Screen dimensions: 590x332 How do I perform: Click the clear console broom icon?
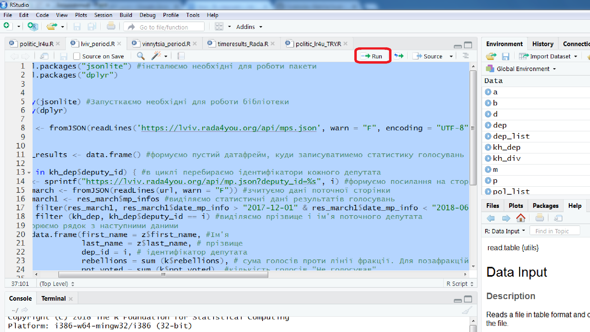[x=466, y=310]
